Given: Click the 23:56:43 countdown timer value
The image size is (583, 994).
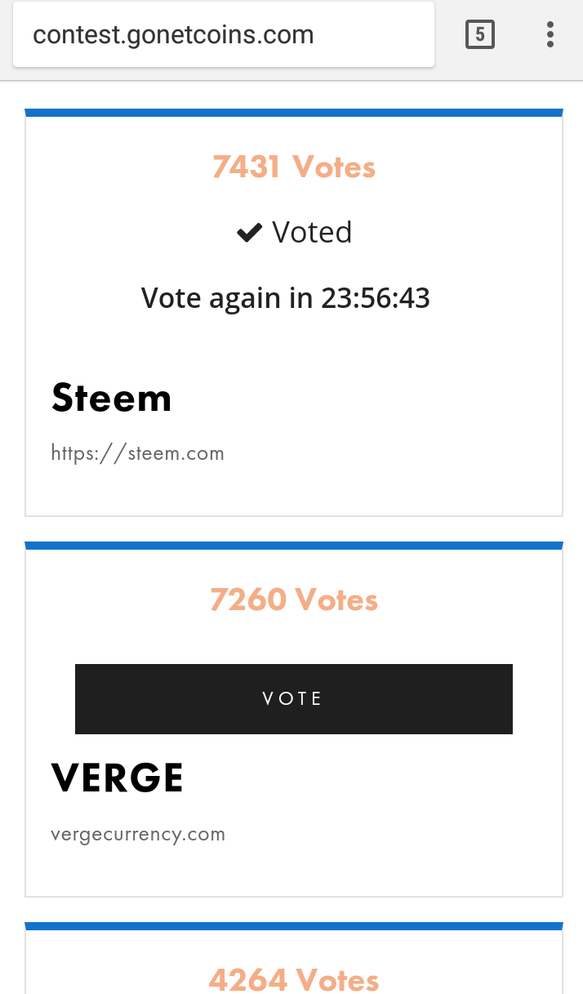Looking at the screenshot, I should point(376,298).
